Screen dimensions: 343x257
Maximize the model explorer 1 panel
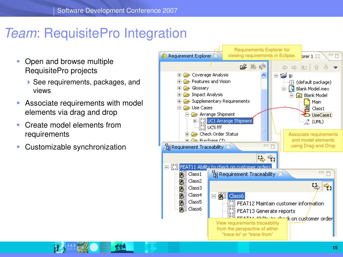click(x=337, y=56)
